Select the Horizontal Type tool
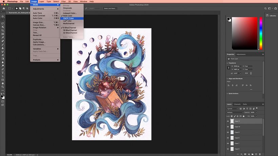This screenshot has height=156, width=278. (x=3, y=73)
